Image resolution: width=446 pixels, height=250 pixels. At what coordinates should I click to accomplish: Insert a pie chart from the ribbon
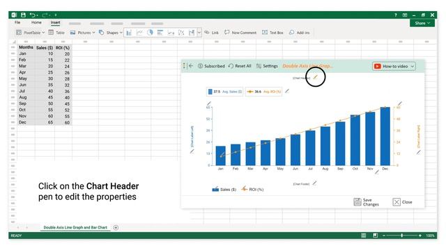pos(150,33)
